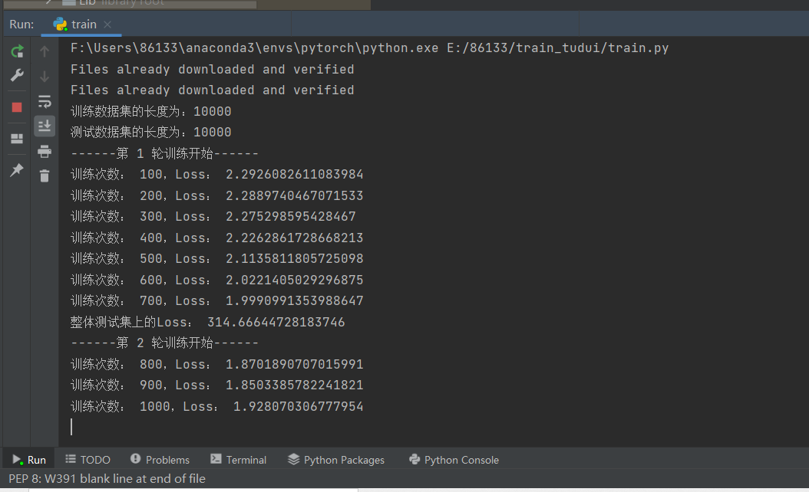Stop the running train process
The height and width of the screenshot is (492, 809).
tap(17, 107)
